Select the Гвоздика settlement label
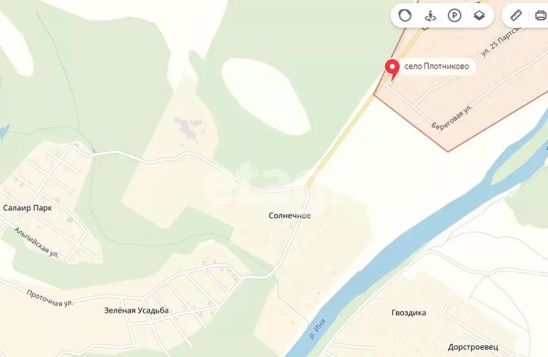Viewport: 548px width, 357px height. [x=408, y=313]
